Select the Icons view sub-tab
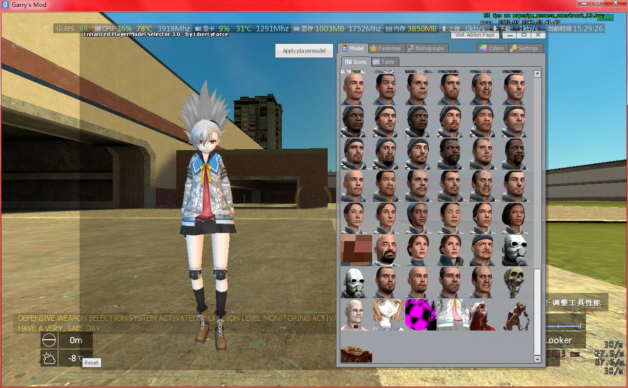628x388 pixels. click(356, 62)
